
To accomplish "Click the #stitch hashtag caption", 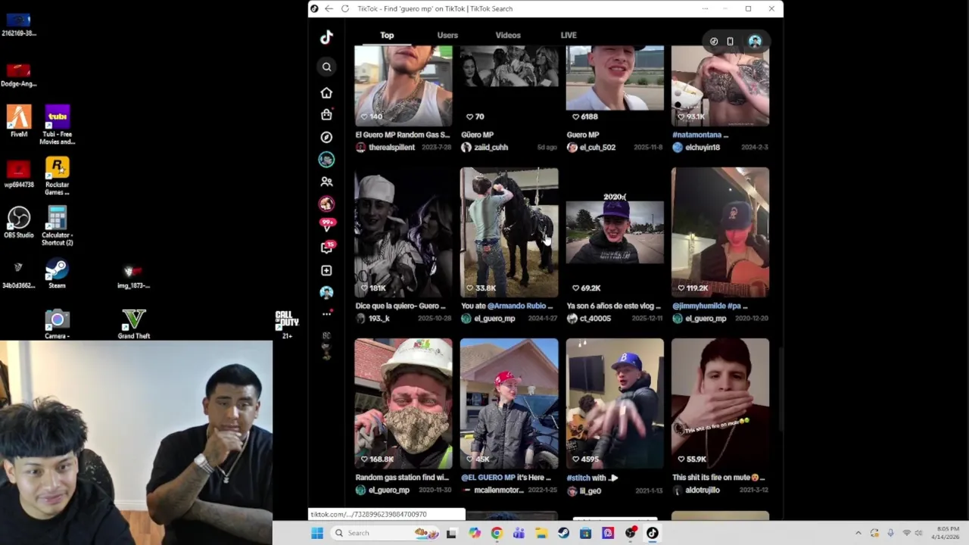I will point(578,478).
